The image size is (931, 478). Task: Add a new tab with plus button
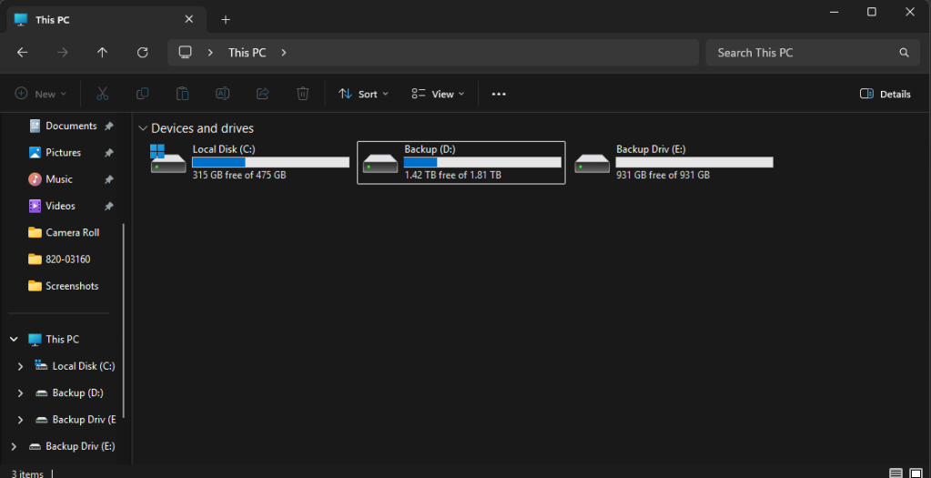pos(226,20)
